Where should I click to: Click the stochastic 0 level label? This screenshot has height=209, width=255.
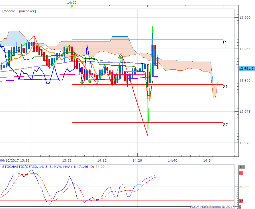(240, 207)
